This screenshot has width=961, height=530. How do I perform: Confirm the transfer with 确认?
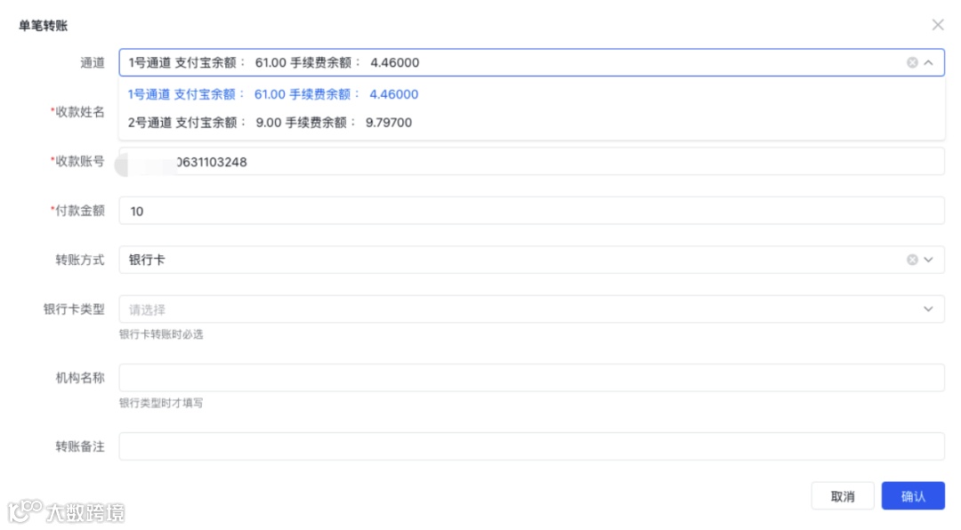913,495
